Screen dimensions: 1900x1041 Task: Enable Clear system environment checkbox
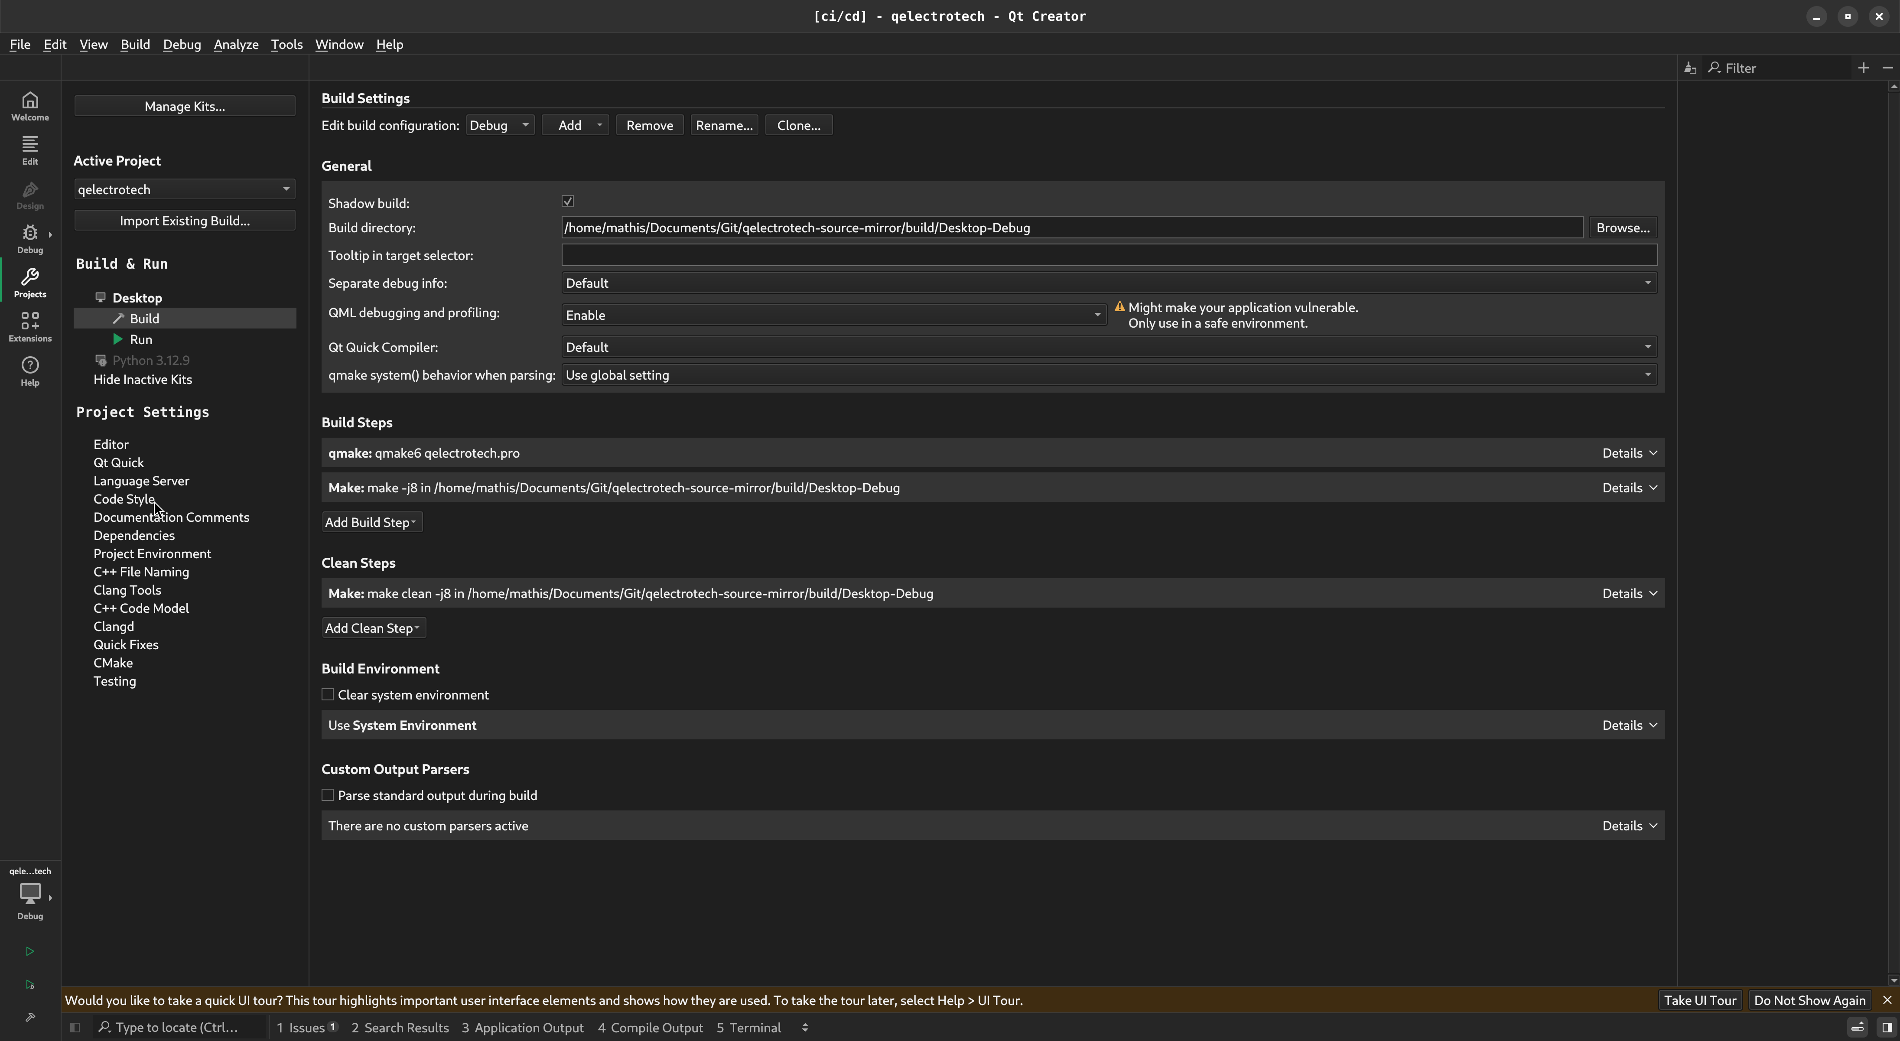coord(328,694)
